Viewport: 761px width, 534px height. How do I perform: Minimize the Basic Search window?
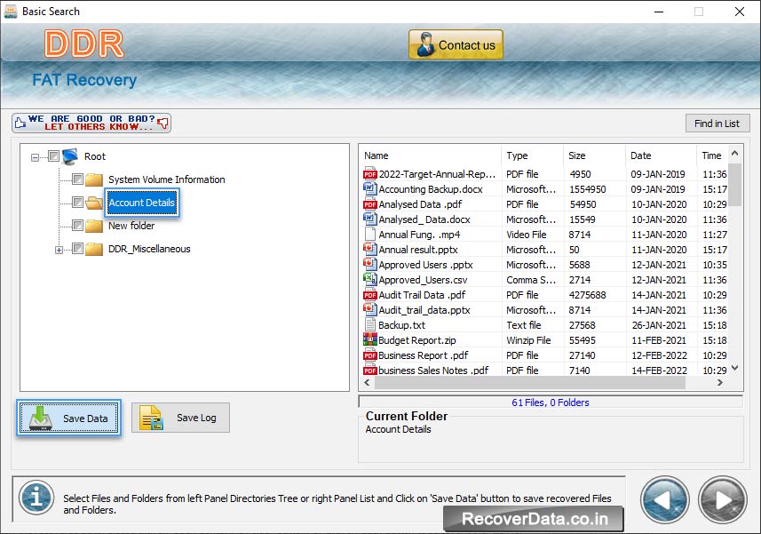659,12
